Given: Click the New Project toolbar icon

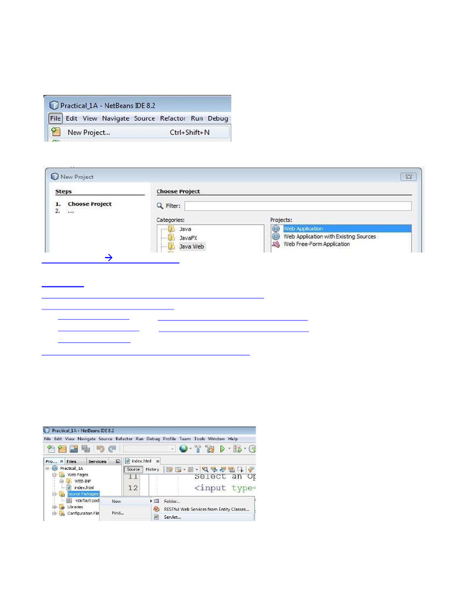Looking at the screenshot, I should [62, 449].
